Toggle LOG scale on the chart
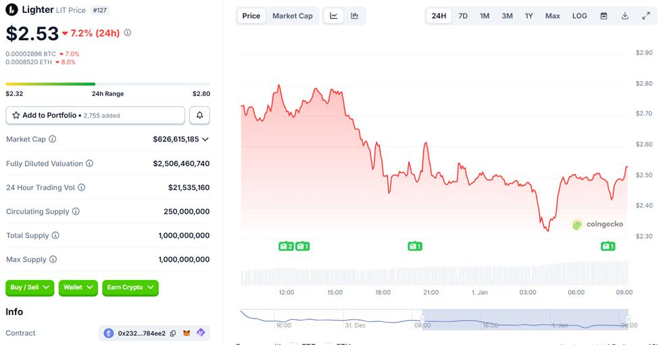The width and height of the screenshot is (659, 345). (579, 16)
